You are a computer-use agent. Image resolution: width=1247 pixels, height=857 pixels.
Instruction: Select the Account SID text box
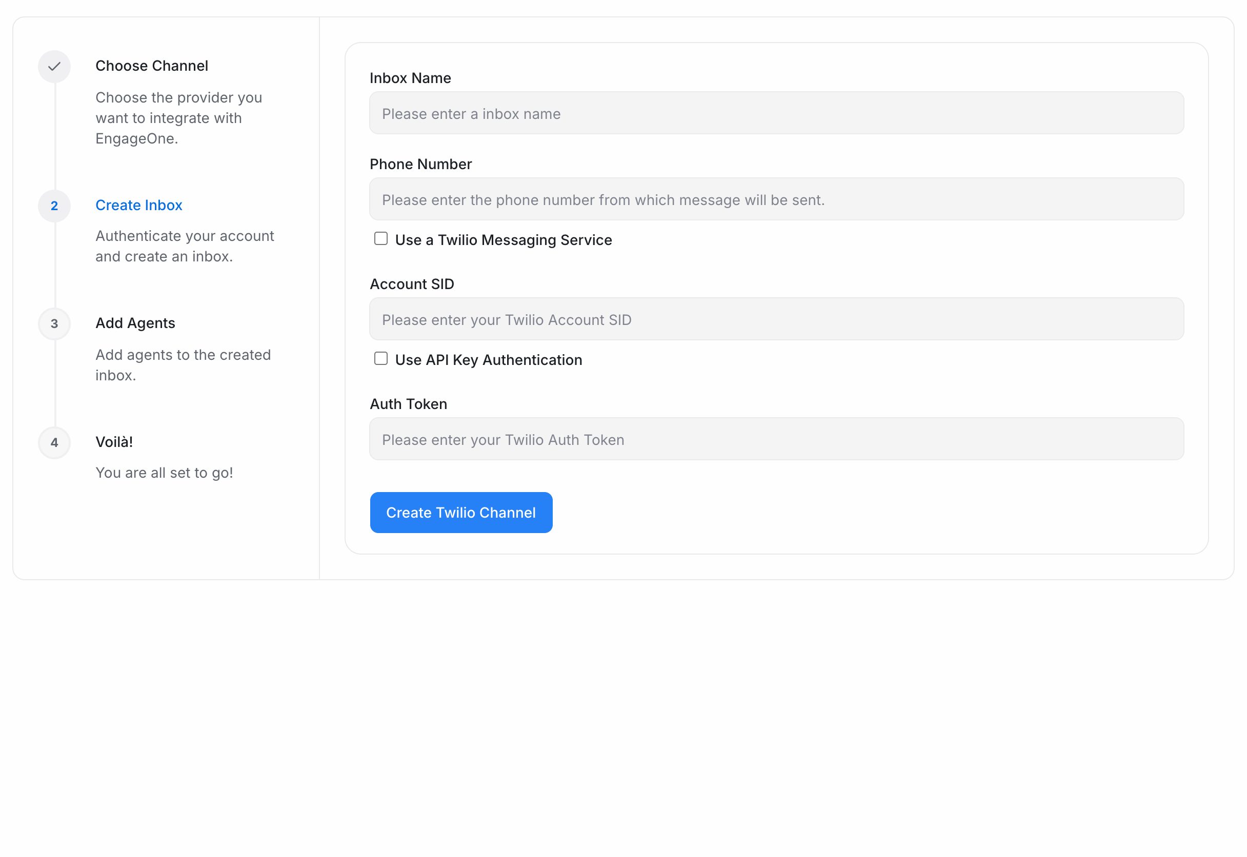777,319
